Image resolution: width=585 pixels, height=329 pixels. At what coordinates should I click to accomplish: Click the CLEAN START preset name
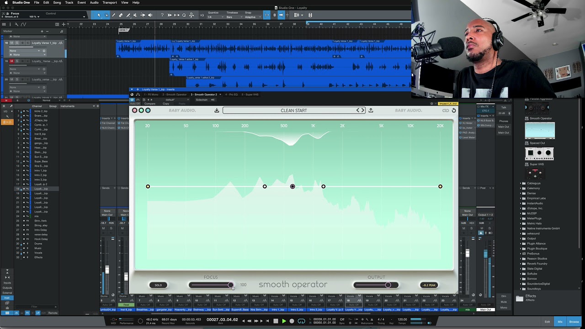pyautogui.click(x=294, y=111)
